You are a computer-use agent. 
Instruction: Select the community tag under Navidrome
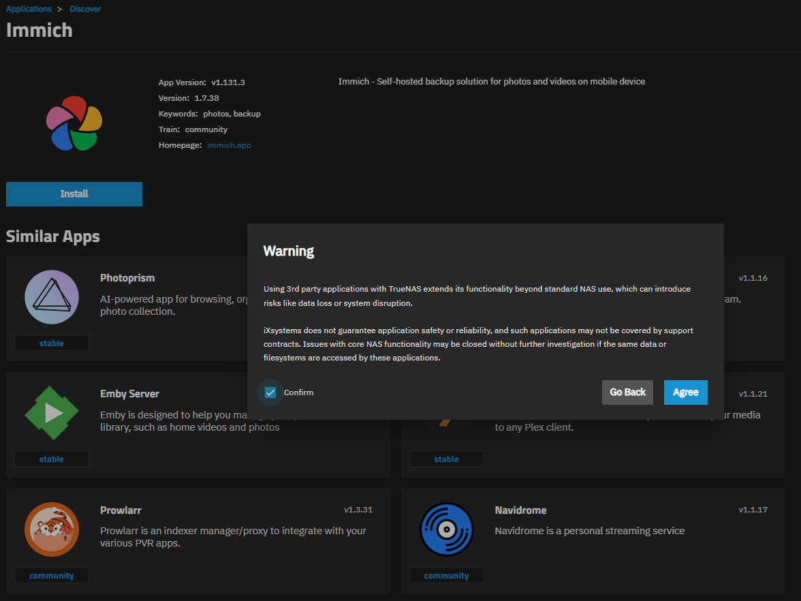tap(446, 576)
